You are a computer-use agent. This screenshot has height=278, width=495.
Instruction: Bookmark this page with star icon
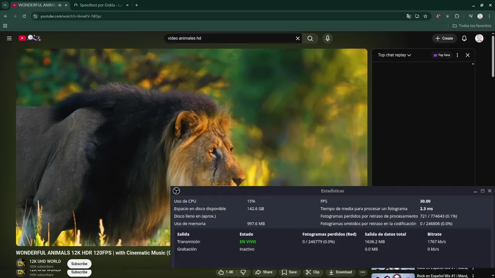point(425,16)
